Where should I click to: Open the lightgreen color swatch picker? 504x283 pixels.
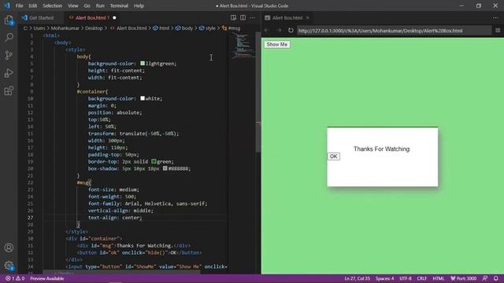coord(143,64)
